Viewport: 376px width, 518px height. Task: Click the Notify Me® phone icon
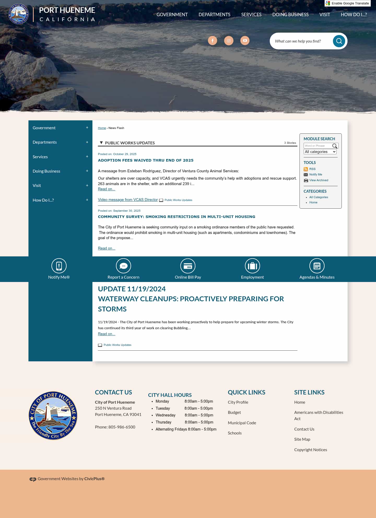[59, 266]
